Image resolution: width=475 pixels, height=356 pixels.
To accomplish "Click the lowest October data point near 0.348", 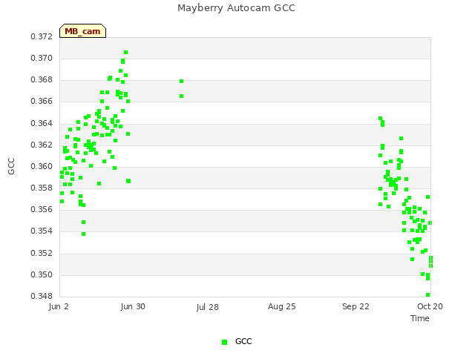I will (427, 295).
